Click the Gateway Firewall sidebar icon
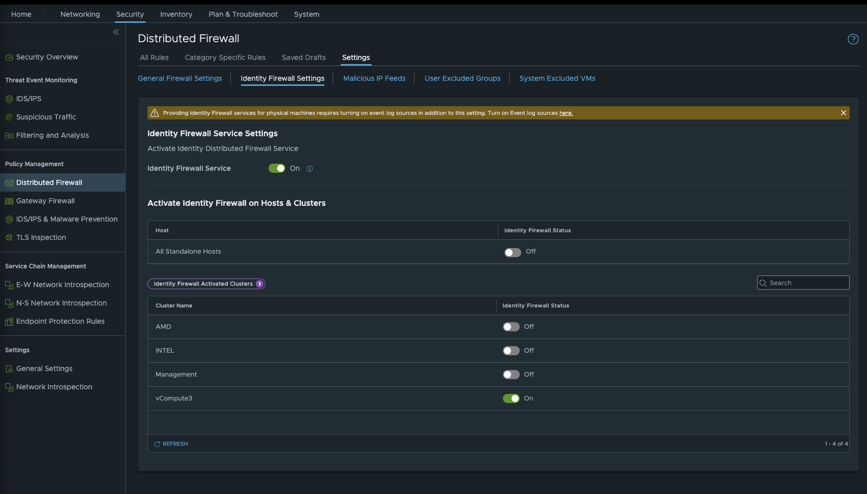867x494 pixels. pyautogui.click(x=9, y=201)
